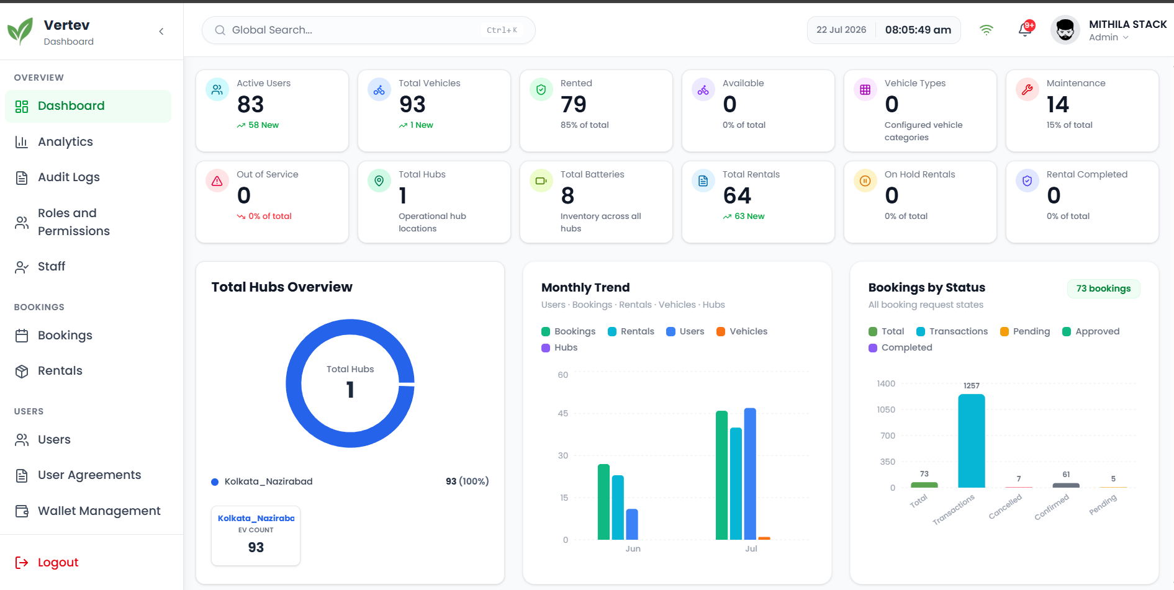
Task: Click the Users sidebar label
Action: pyautogui.click(x=54, y=440)
